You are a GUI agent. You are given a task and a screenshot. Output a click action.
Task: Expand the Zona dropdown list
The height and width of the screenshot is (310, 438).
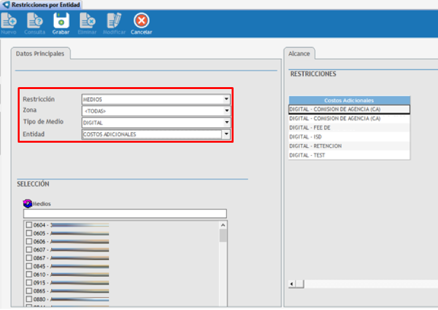point(226,111)
